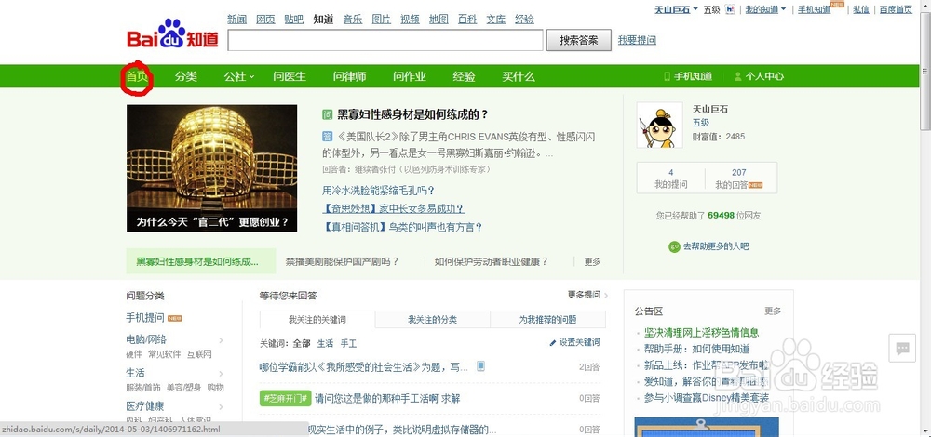Click the 我要提问 link
Viewport: 931px width, 437px height.
point(637,40)
